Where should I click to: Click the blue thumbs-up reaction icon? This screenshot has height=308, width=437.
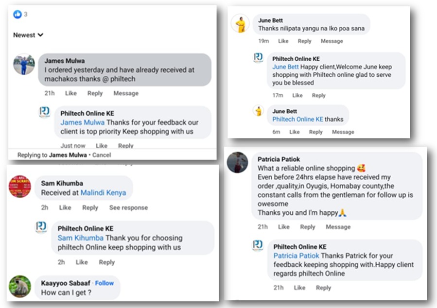[x=17, y=15]
